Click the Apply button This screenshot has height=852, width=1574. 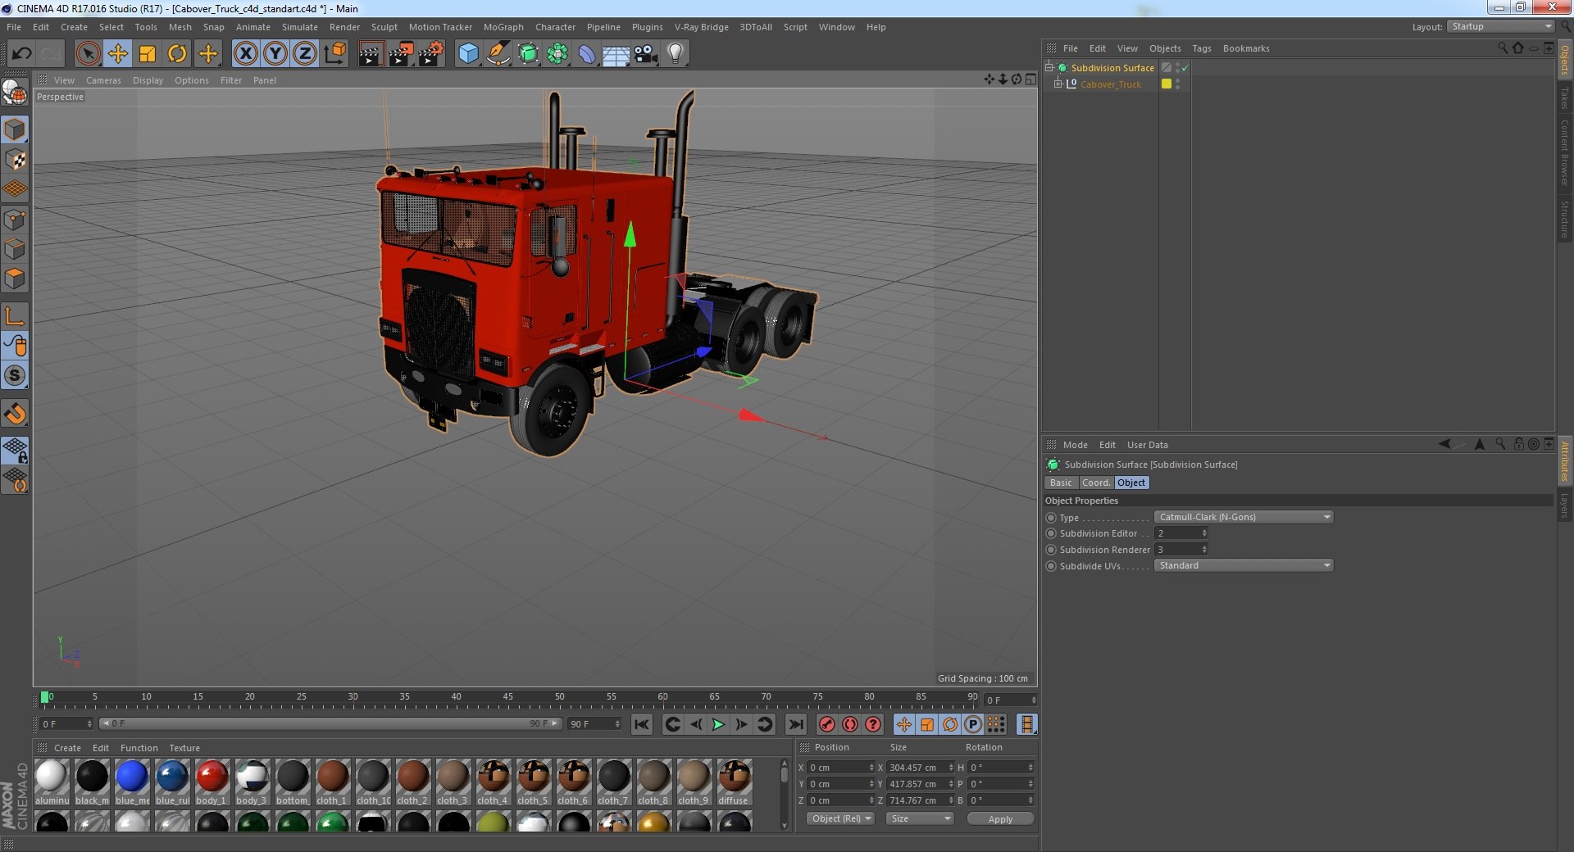pyautogui.click(x=1000, y=818)
